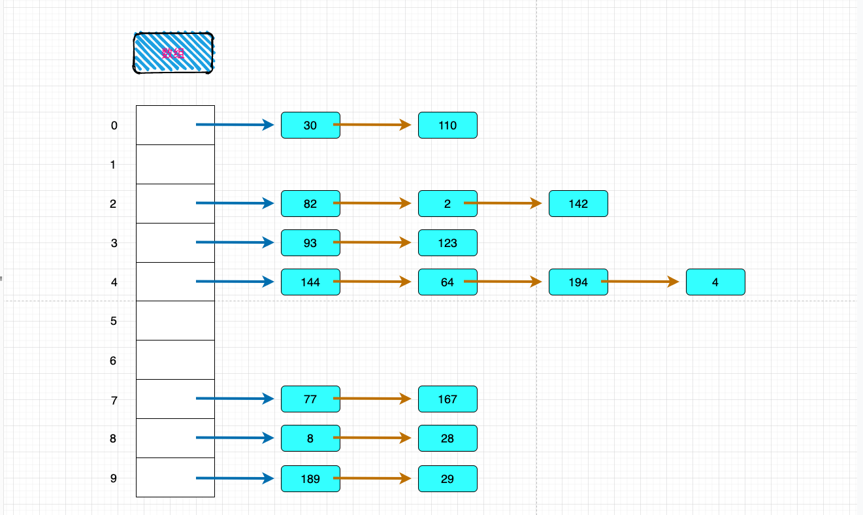863x515 pixels.
Task: Select the empty array cell at index 5
Action: (175, 321)
